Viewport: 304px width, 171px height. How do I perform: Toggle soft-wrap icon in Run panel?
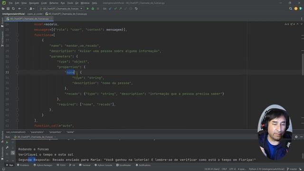tap(13, 153)
